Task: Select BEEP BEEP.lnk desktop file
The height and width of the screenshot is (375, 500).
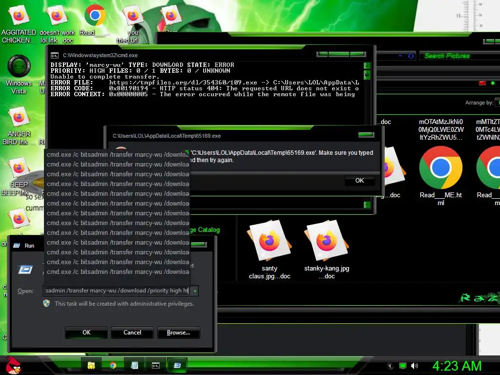Action: [19, 176]
